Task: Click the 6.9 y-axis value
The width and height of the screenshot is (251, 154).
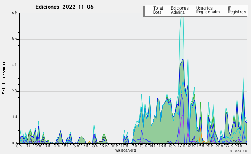Action: coord(14,13)
